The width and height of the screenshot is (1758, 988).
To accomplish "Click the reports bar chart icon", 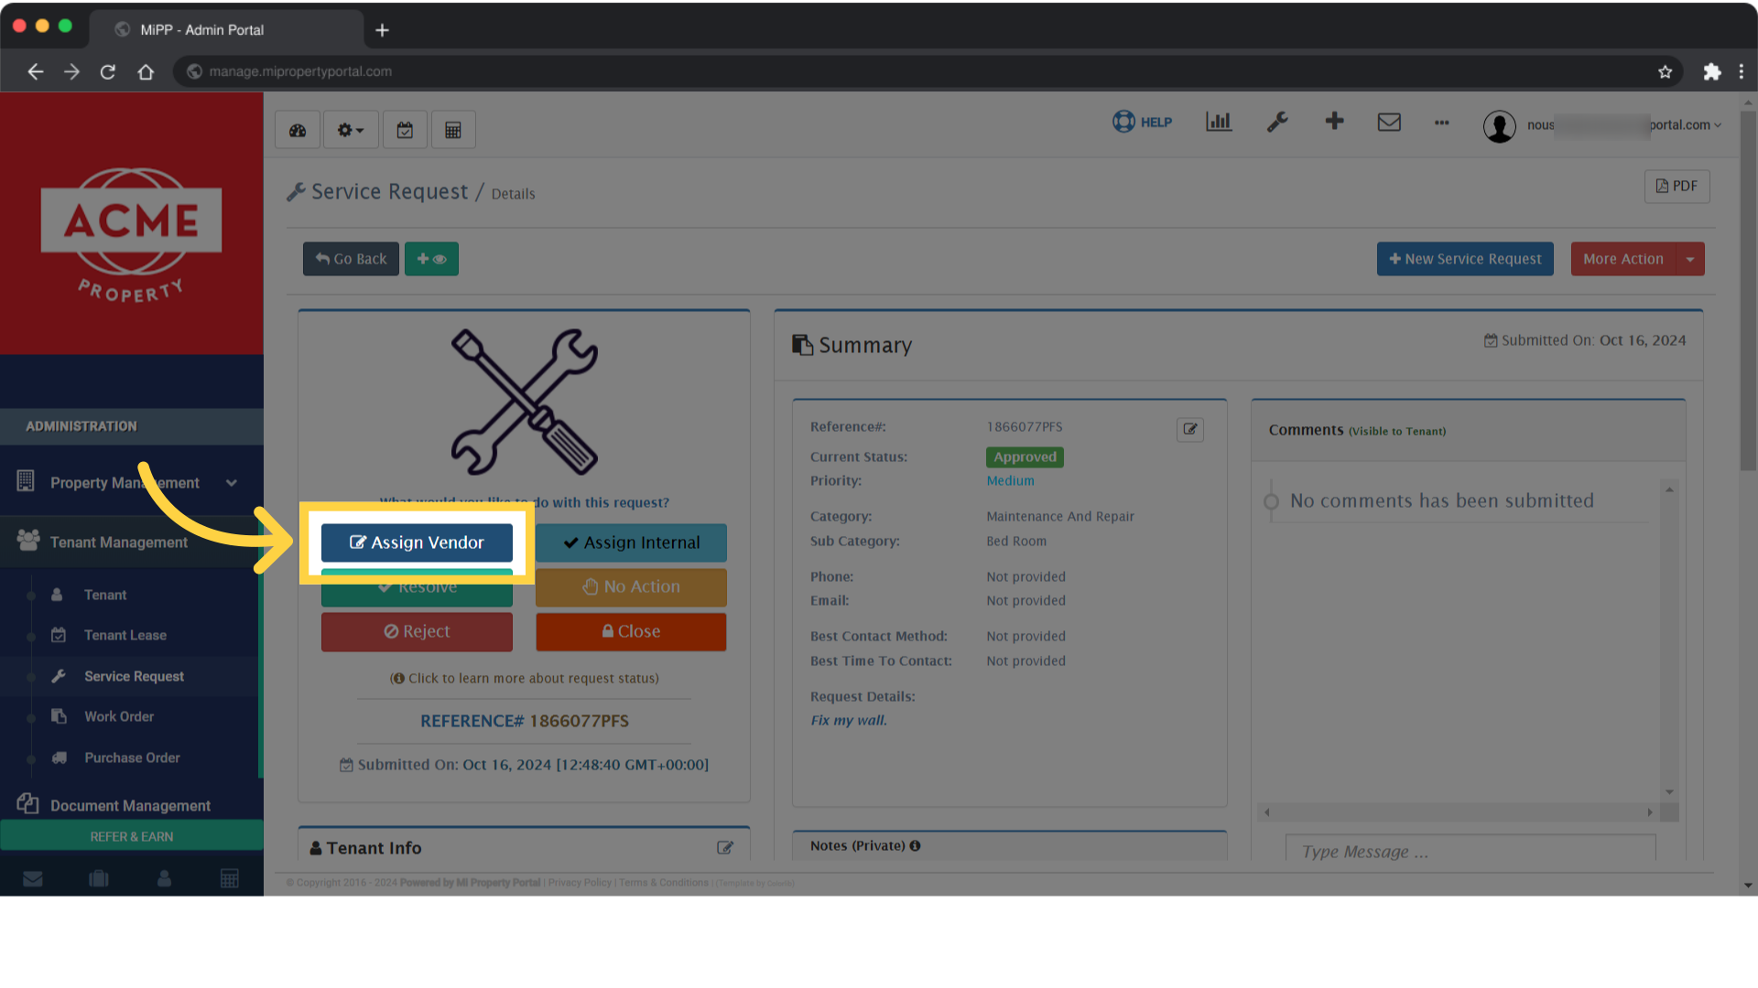I will pyautogui.click(x=1218, y=122).
